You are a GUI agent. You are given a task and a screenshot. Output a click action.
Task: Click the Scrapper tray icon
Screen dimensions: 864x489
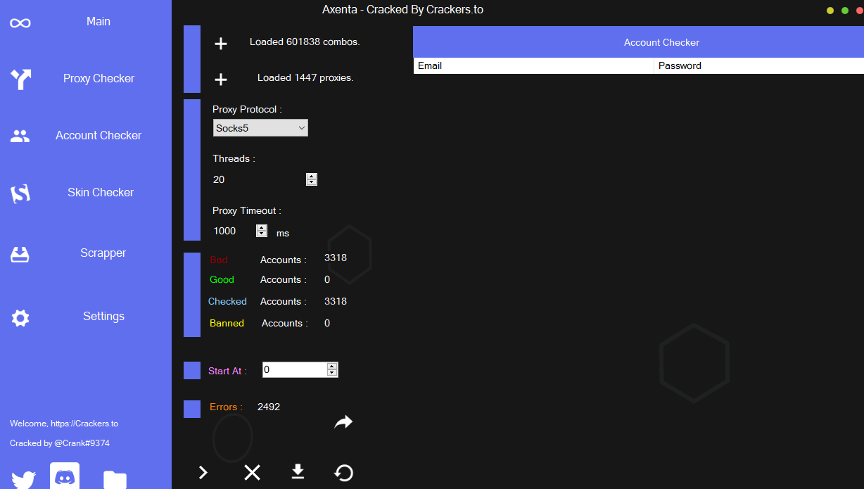coord(20,254)
